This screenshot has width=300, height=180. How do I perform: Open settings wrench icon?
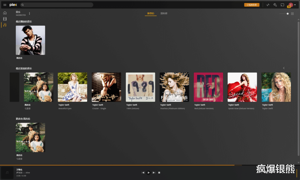coord(275,5)
